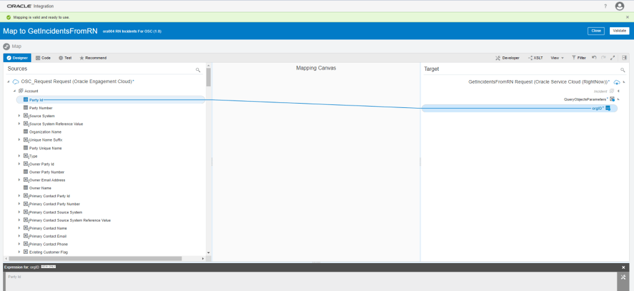Expand the Source System node

pos(19,115)
